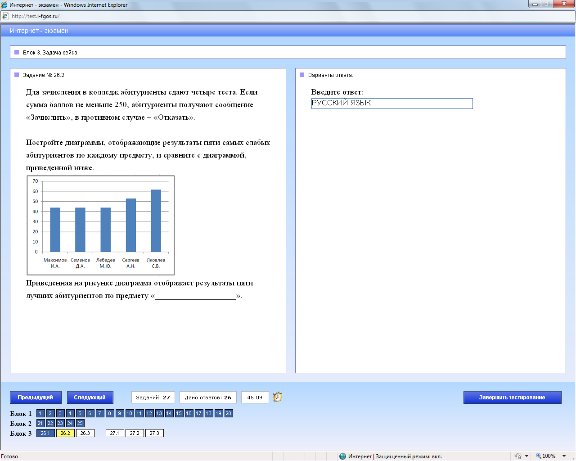Open task 27.1 in Блок 3
The image size is (576, 461).
point(115,433)
